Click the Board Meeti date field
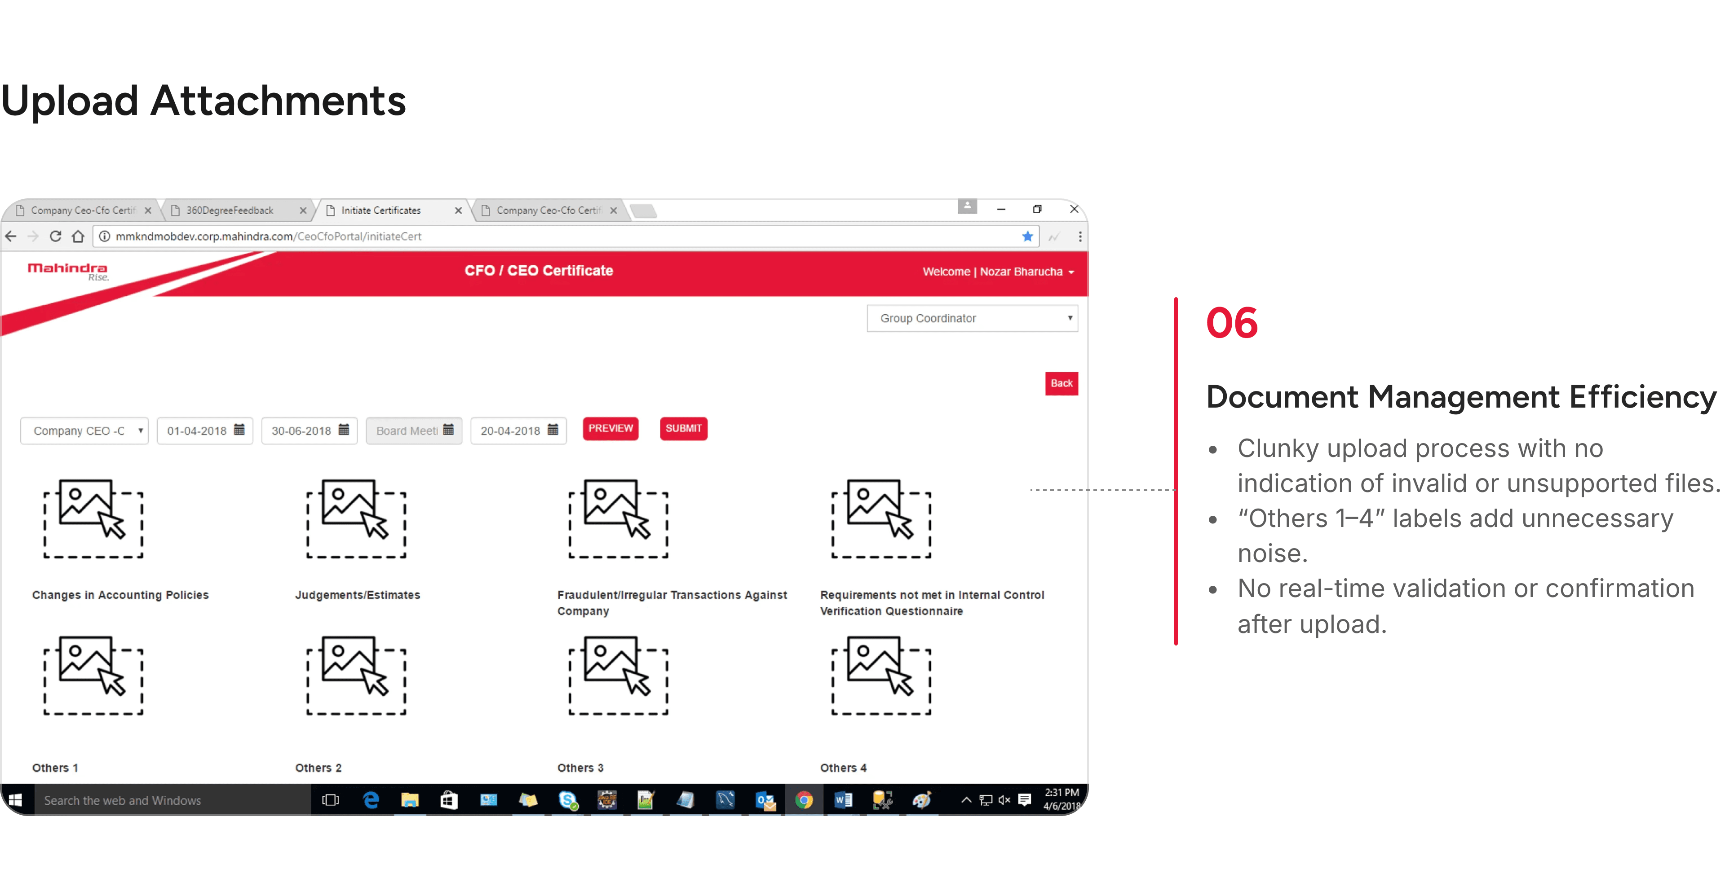The width and height of the screenshot is (1725, 887). (407, 431)
